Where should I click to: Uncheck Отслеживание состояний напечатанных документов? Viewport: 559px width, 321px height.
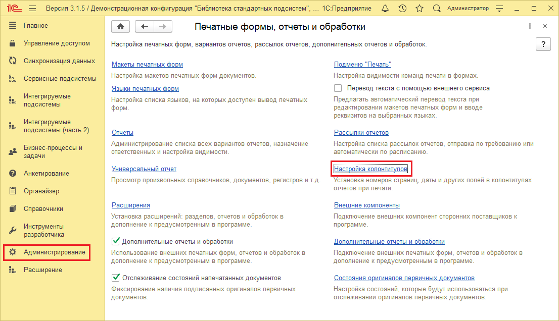(116, 278)
